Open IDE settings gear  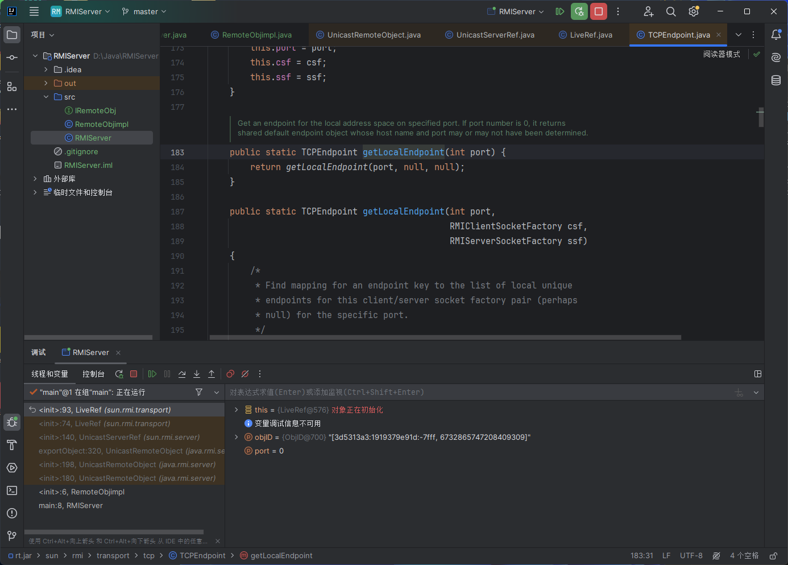(694, 11)
